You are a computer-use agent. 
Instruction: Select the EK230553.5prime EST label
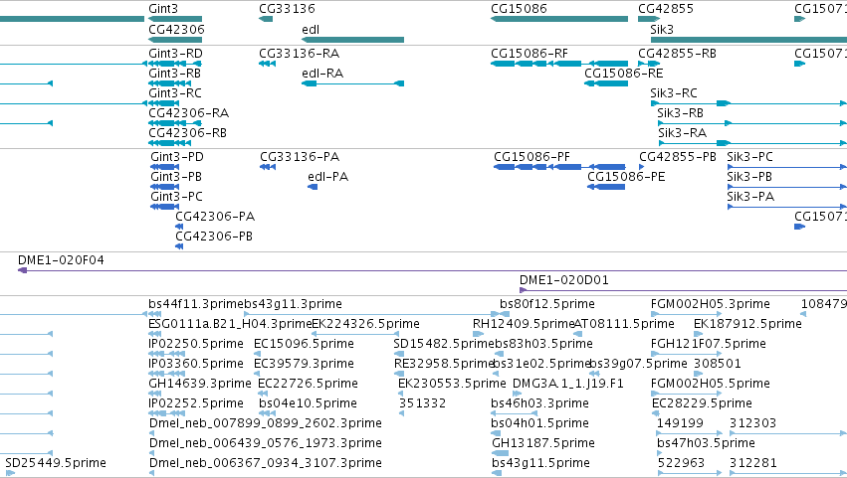452,385
